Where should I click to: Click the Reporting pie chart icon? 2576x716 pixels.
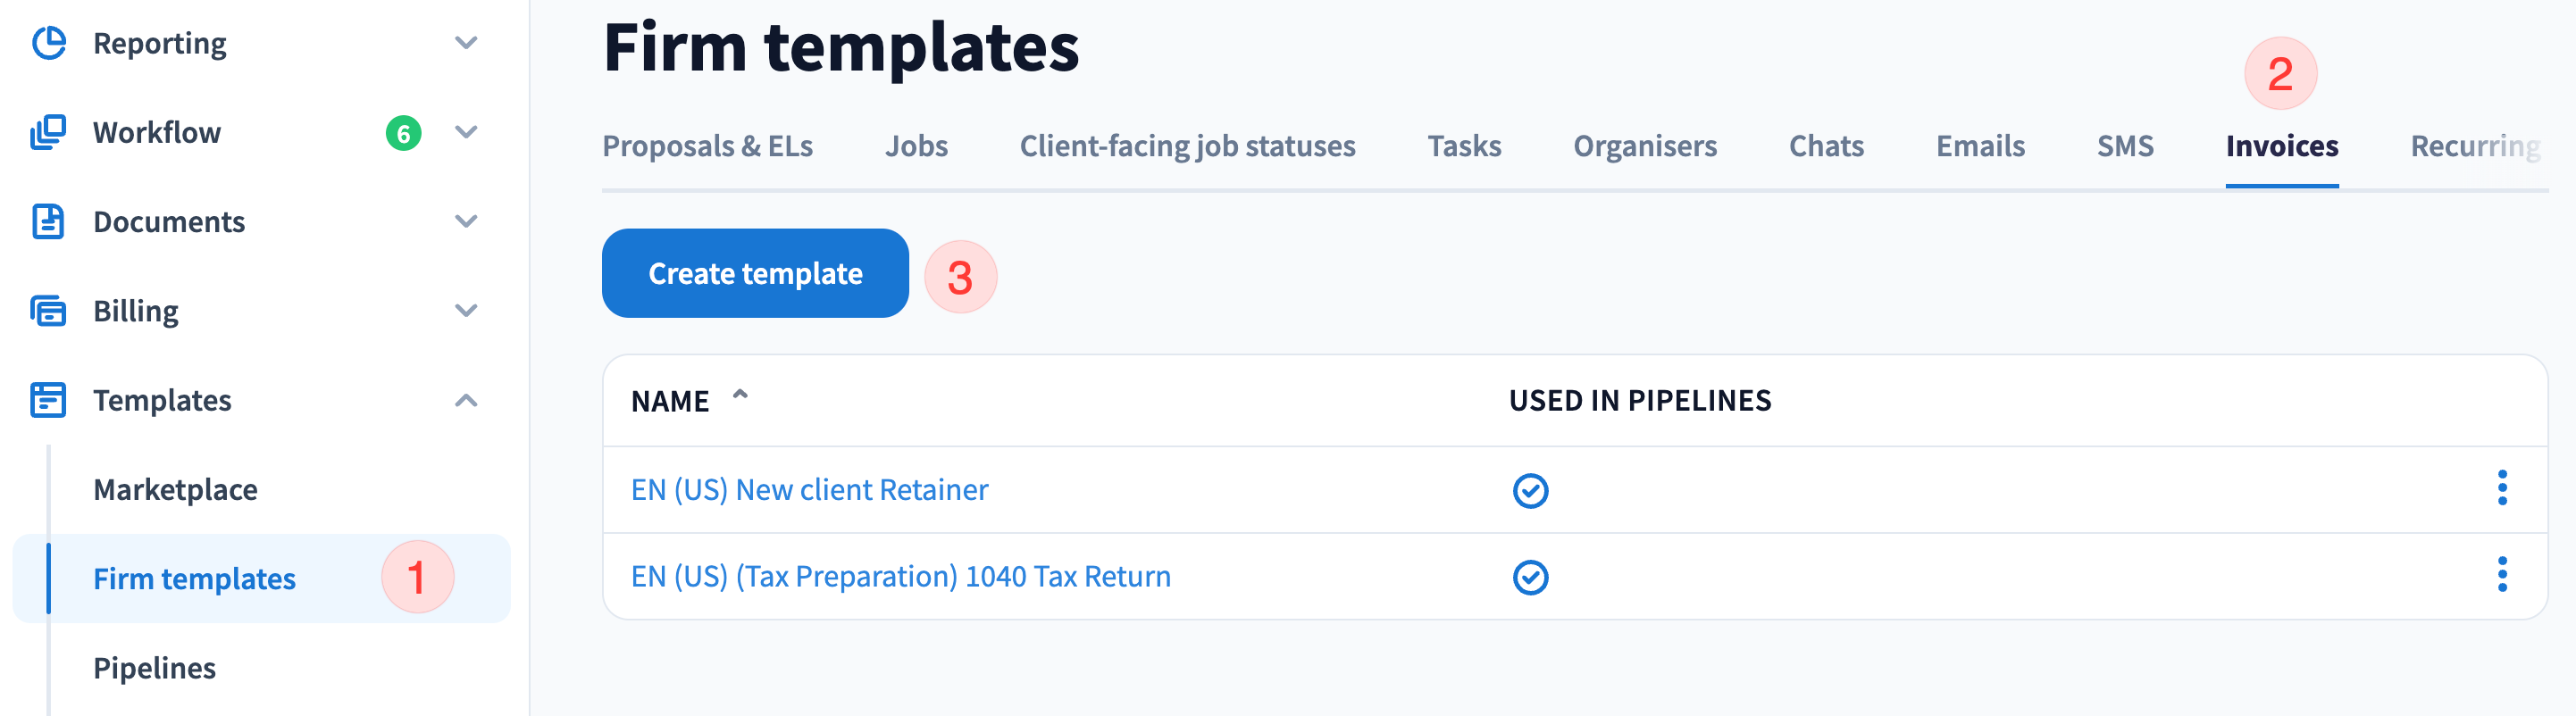click(48, 43)
